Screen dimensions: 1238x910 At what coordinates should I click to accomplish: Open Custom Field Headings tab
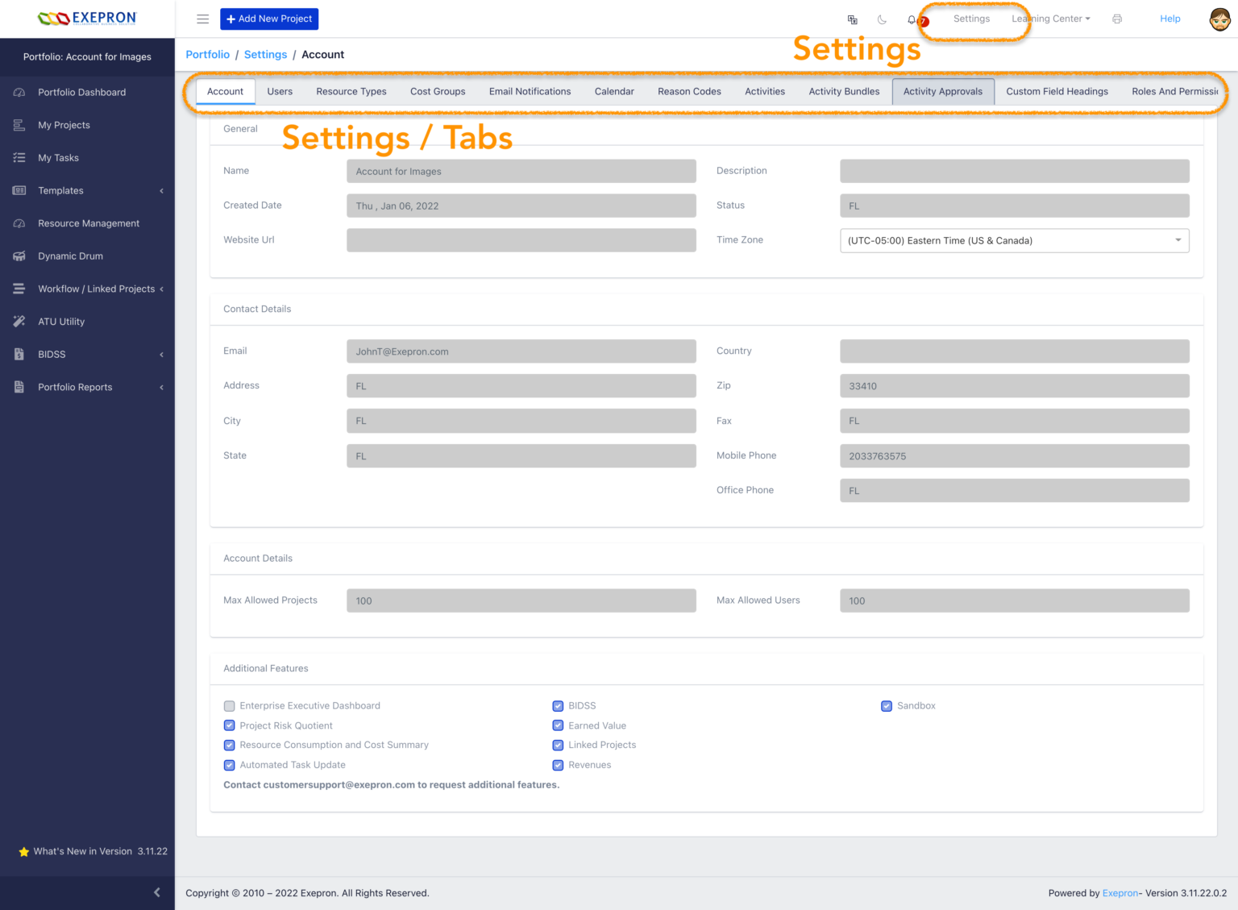1057,91
